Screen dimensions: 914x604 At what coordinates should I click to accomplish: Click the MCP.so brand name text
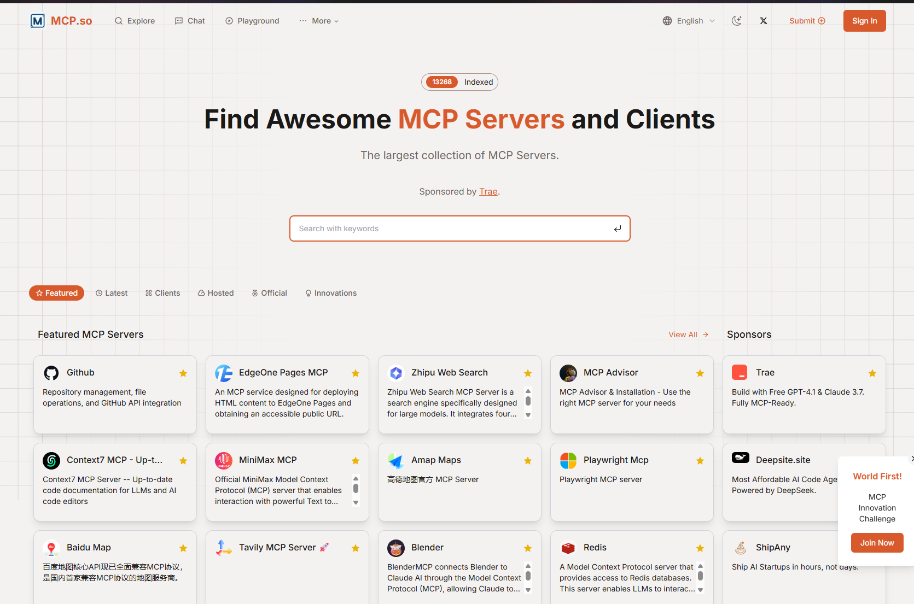pos(71,21)
